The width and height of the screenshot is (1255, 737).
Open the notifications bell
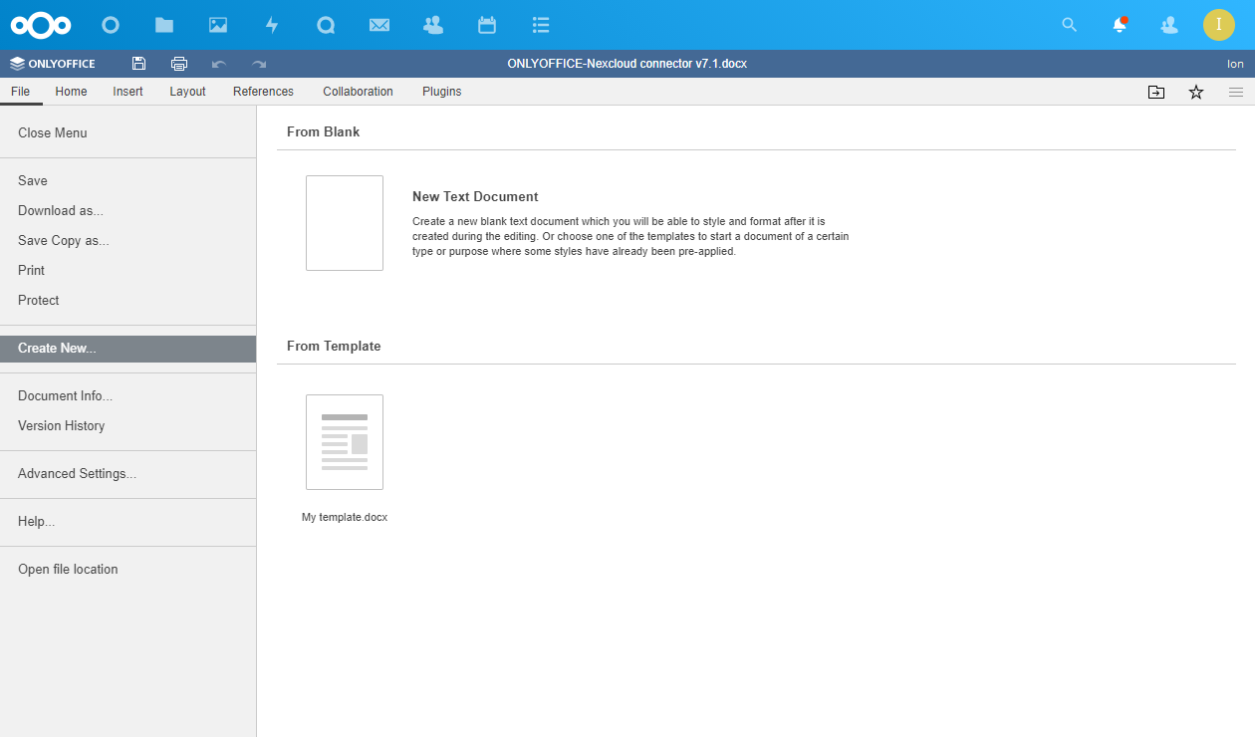tap(1120, 25)
